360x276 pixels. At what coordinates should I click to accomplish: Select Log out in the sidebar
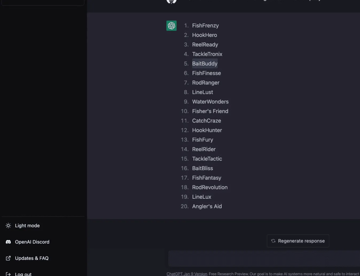43,274
